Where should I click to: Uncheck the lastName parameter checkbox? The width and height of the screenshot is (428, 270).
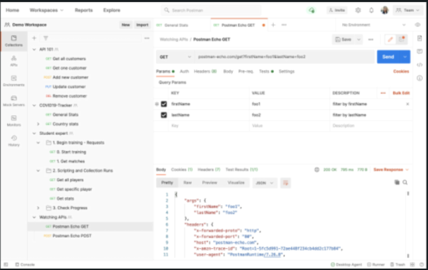164,115
